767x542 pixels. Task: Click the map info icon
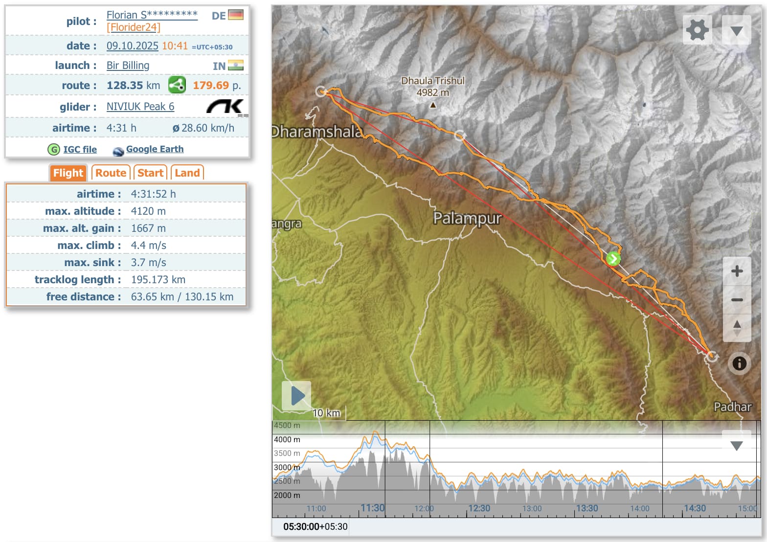[739, 363]
